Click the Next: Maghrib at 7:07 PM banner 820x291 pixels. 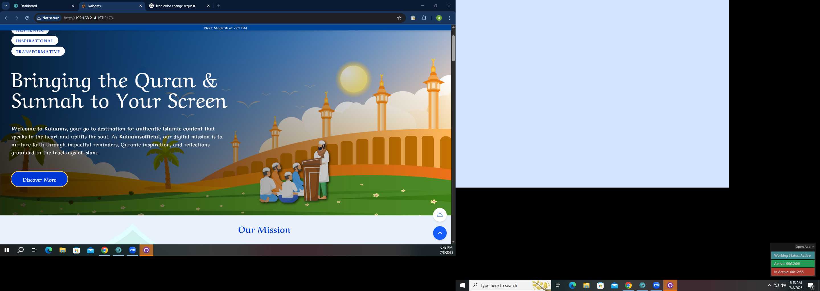pyautogui.click(x=225, y=28)
